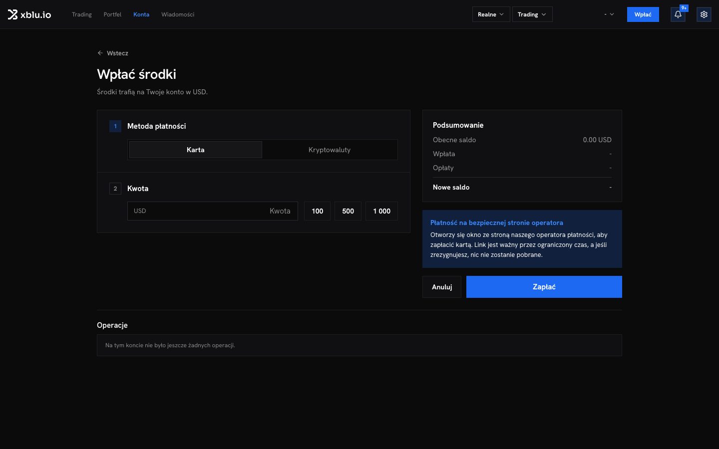Image resolution: width=719 pixels, height=449 pixels.
Task: Click the 0.00 USD balance value
Action: point(597,140)
